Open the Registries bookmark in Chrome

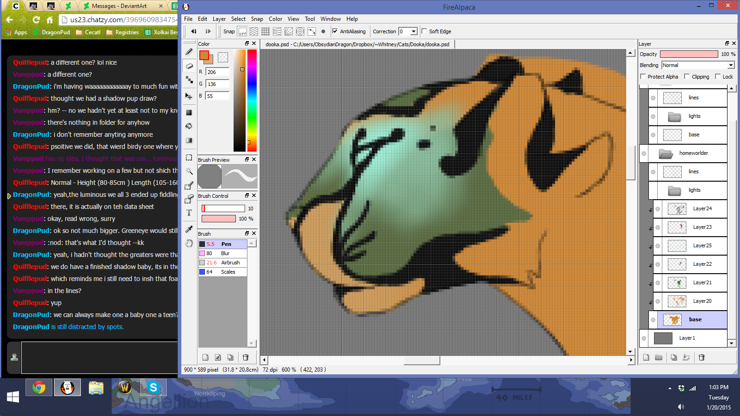(x=123, y=32)
